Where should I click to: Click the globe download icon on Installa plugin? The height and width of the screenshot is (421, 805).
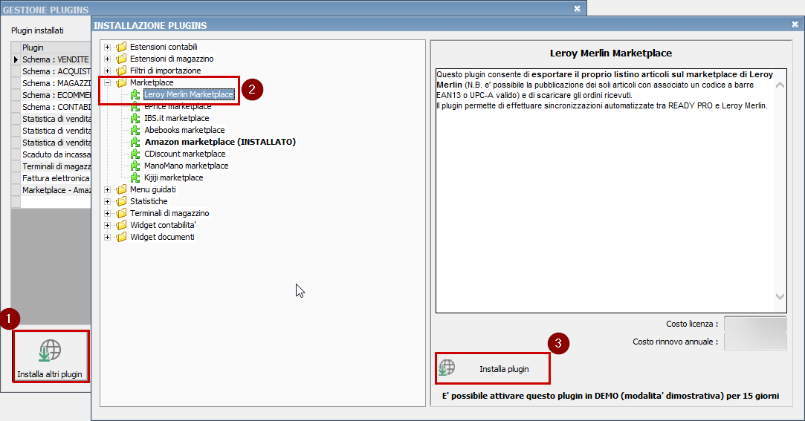pyautogui.click(x=447, y=368)
